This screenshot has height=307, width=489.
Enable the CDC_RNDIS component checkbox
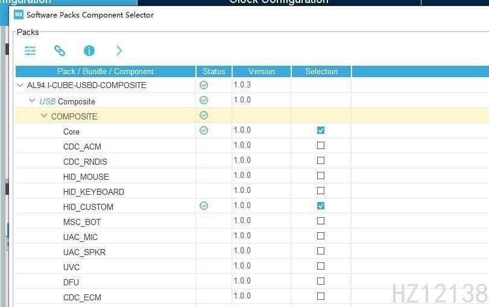pyautogui.click(x=321, y=160)
